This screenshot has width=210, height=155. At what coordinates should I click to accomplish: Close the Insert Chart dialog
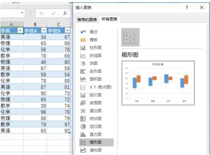point(202,8)
